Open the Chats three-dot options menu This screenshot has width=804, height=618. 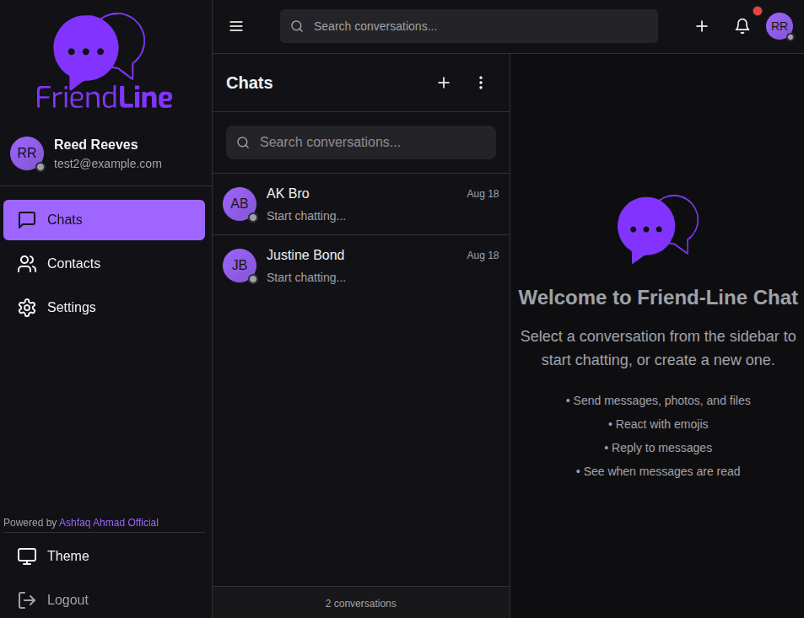481,83
